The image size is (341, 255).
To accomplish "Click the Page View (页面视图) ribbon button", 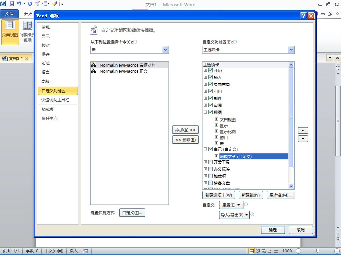I will 10,32.
